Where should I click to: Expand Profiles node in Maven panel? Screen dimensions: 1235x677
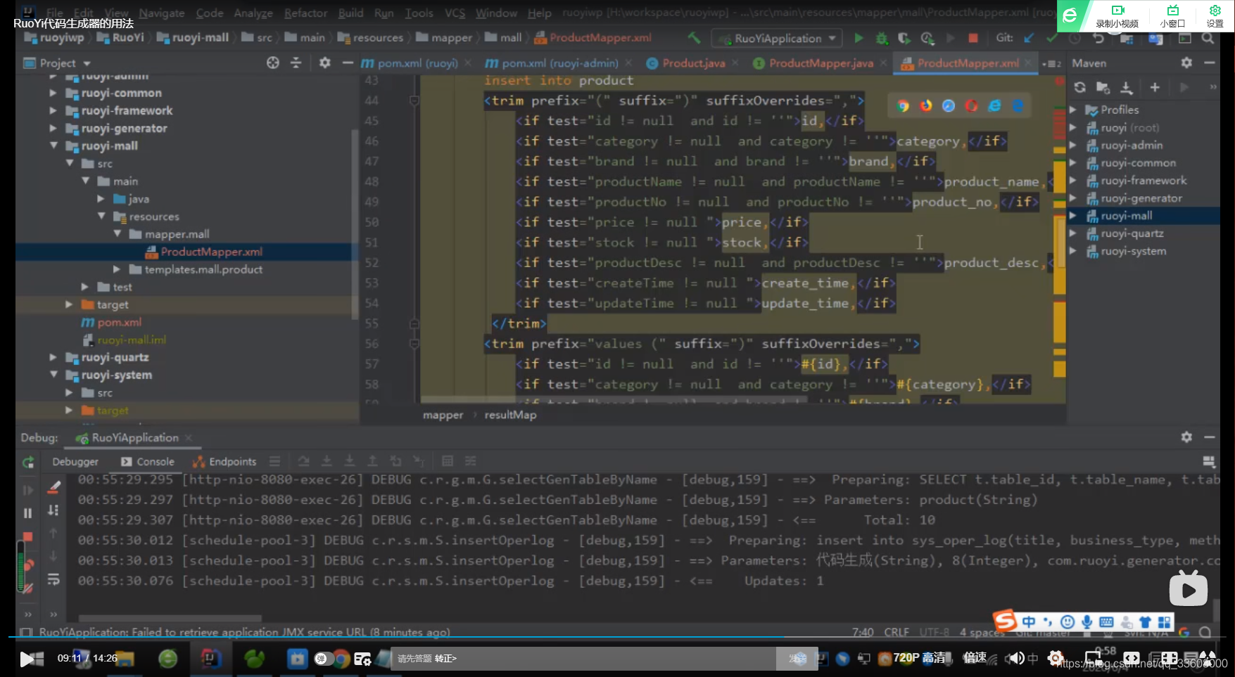tap(1073, 110)
